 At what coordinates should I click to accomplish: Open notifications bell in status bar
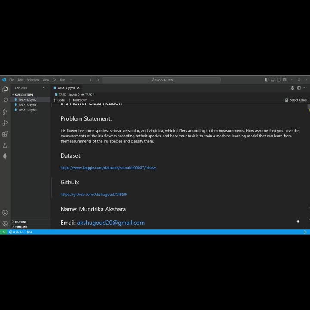305,232
